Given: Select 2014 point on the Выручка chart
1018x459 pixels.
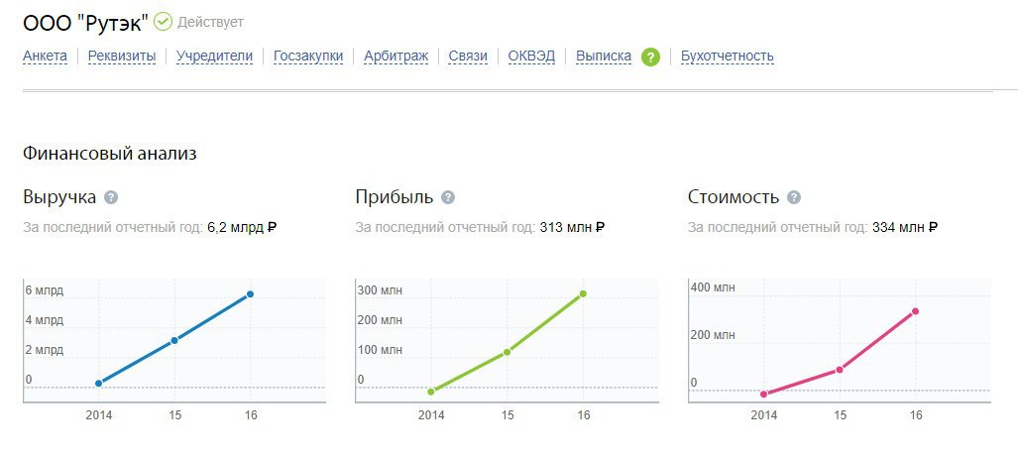Looking at the screenshot, I should pos(99,383).
